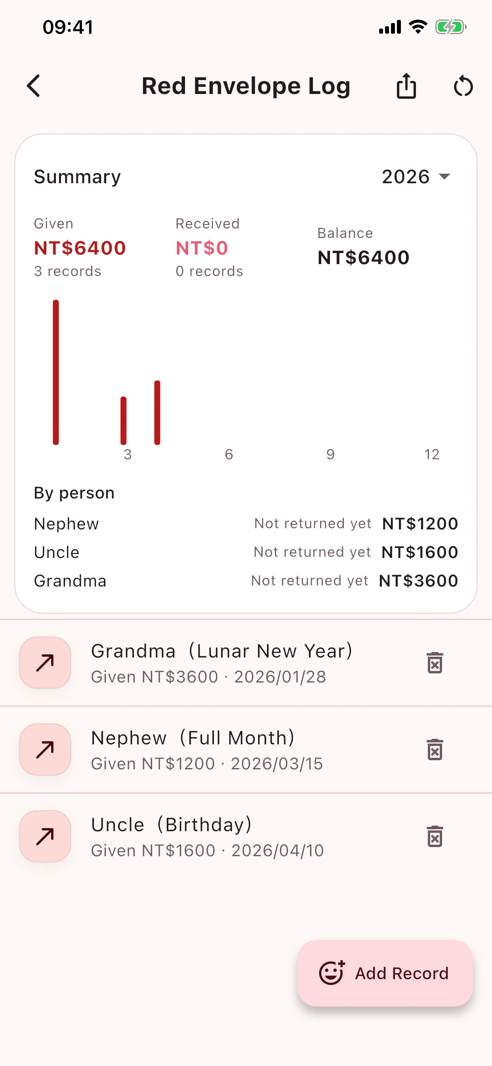The image size is (492, 1066).
Task: Tap the given-arrow icon beside Nephew record
Action: [x=45, y=750]
